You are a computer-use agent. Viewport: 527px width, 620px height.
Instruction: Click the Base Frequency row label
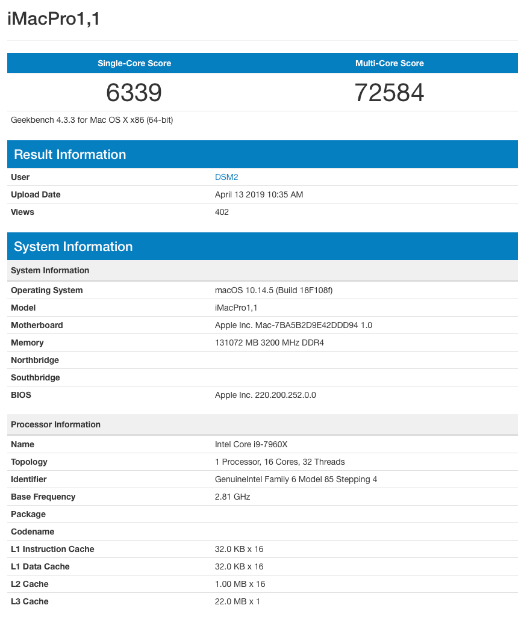coord(43,497)
